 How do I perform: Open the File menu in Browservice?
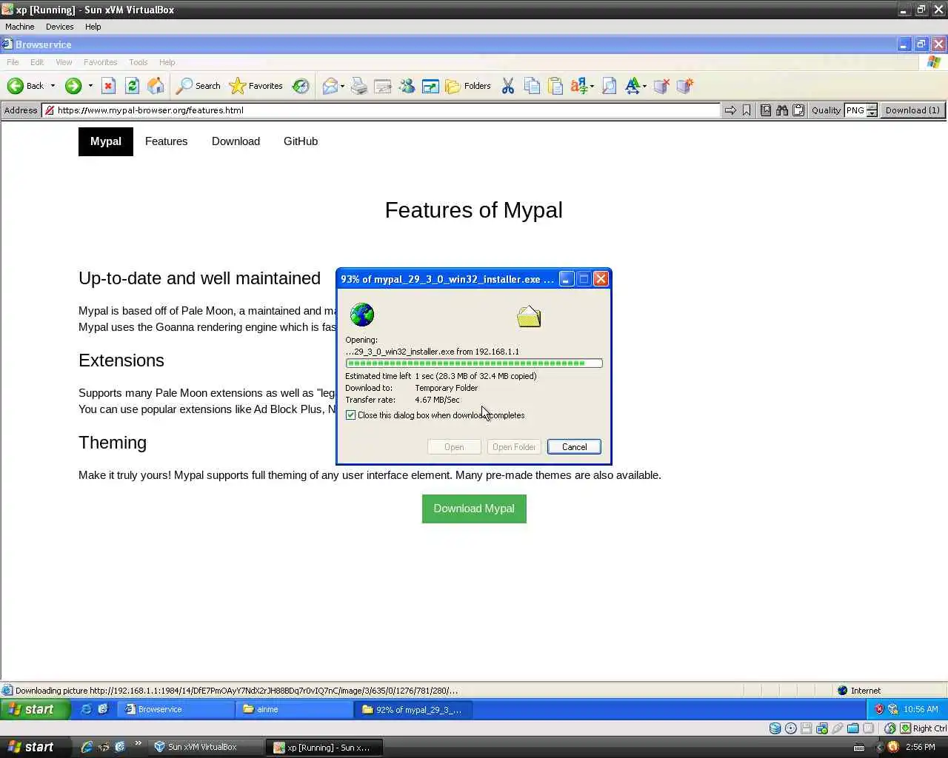tap(13, 62)
